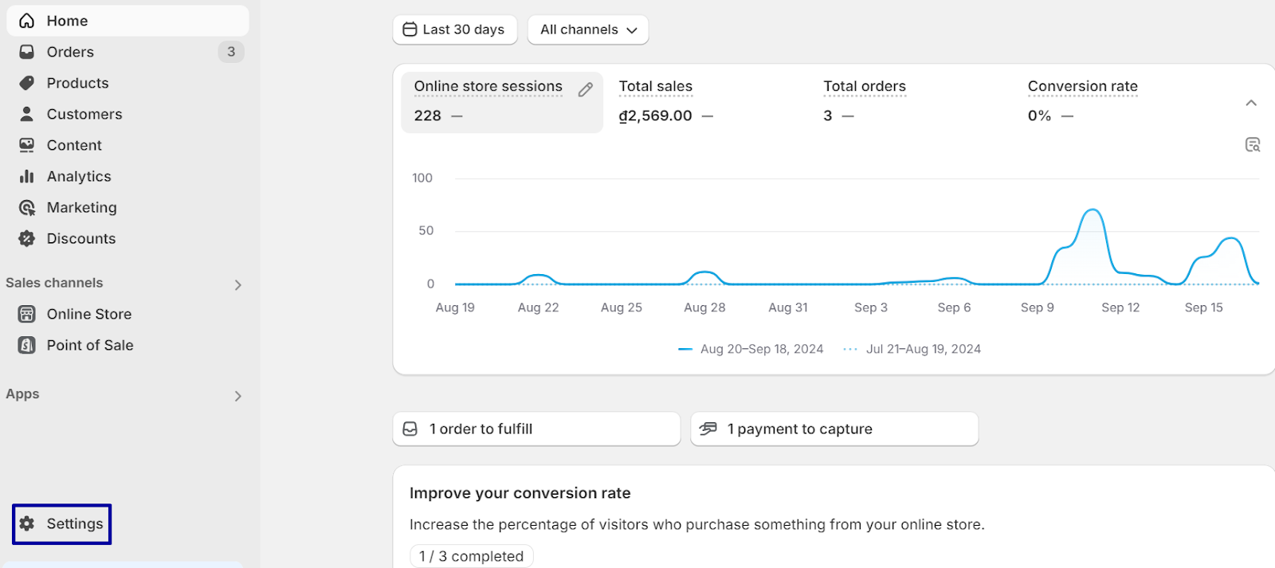This screenshot has width=1275, height=568.
Task: Go to Orders in the sidebar
Action: (x=127, y=52)
